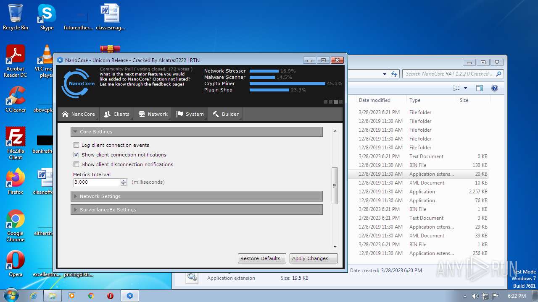Select the third banner page indicator square
The width and height of the screenshot is (538, 302).
336,102
